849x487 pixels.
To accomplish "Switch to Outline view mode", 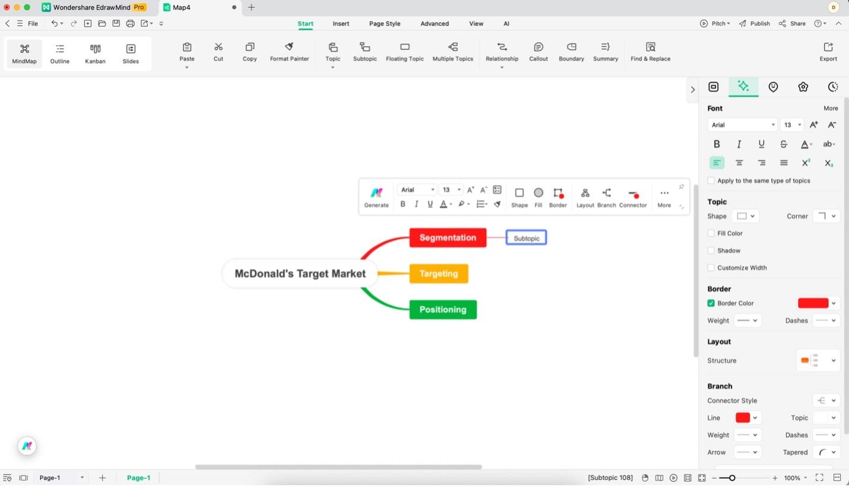I will (60, 53).
